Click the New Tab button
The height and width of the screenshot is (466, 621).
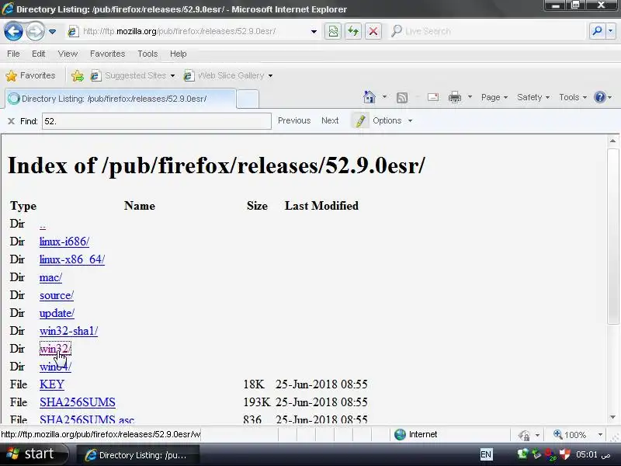[248, 99]
